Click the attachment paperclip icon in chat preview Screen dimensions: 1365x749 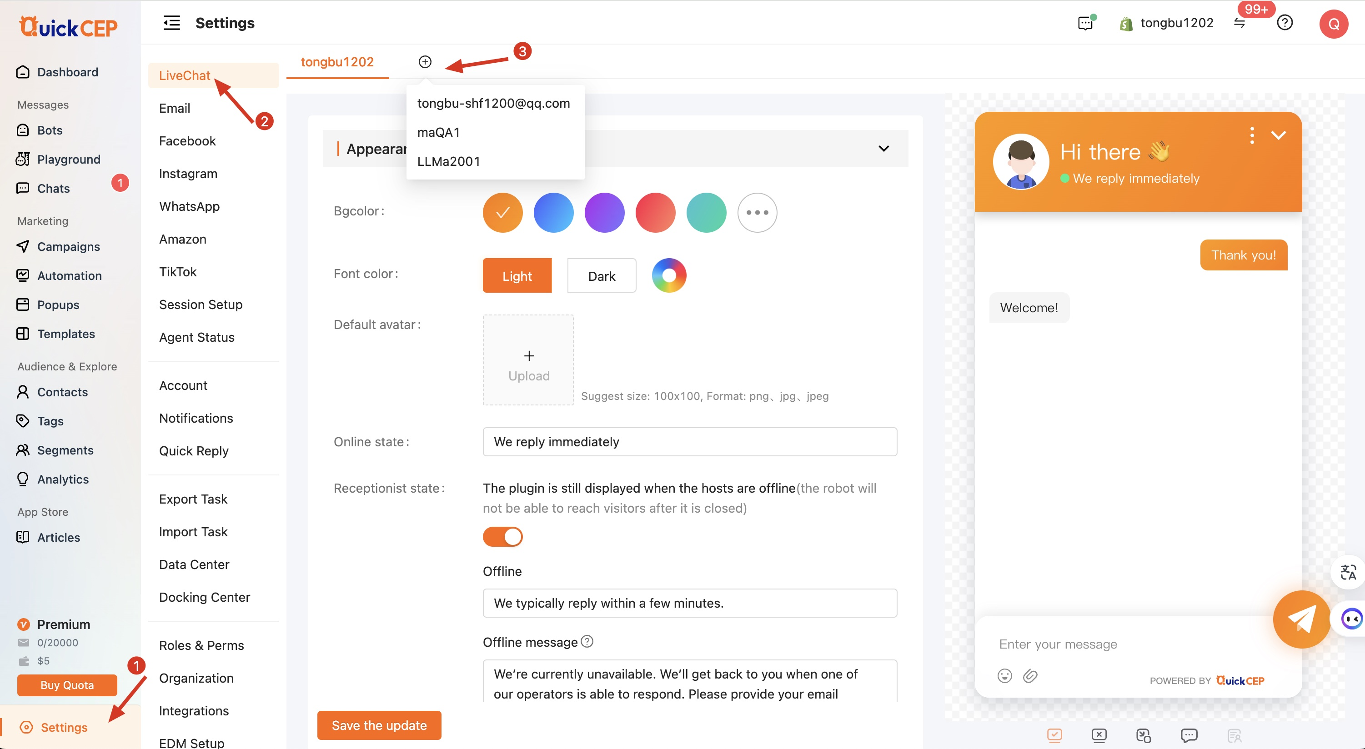tap(1030, 675)
